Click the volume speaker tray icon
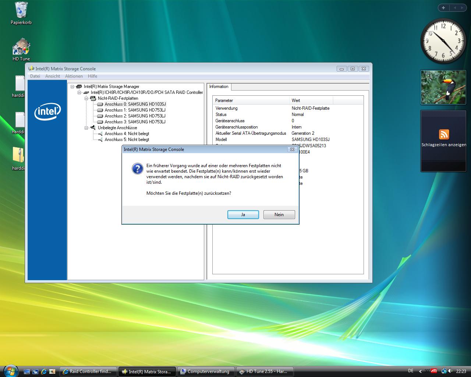This screenshot has width=471, height=377. 450,371
